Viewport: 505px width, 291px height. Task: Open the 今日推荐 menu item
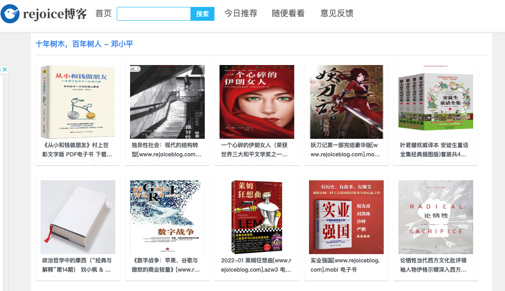click(x=241, y=13)
